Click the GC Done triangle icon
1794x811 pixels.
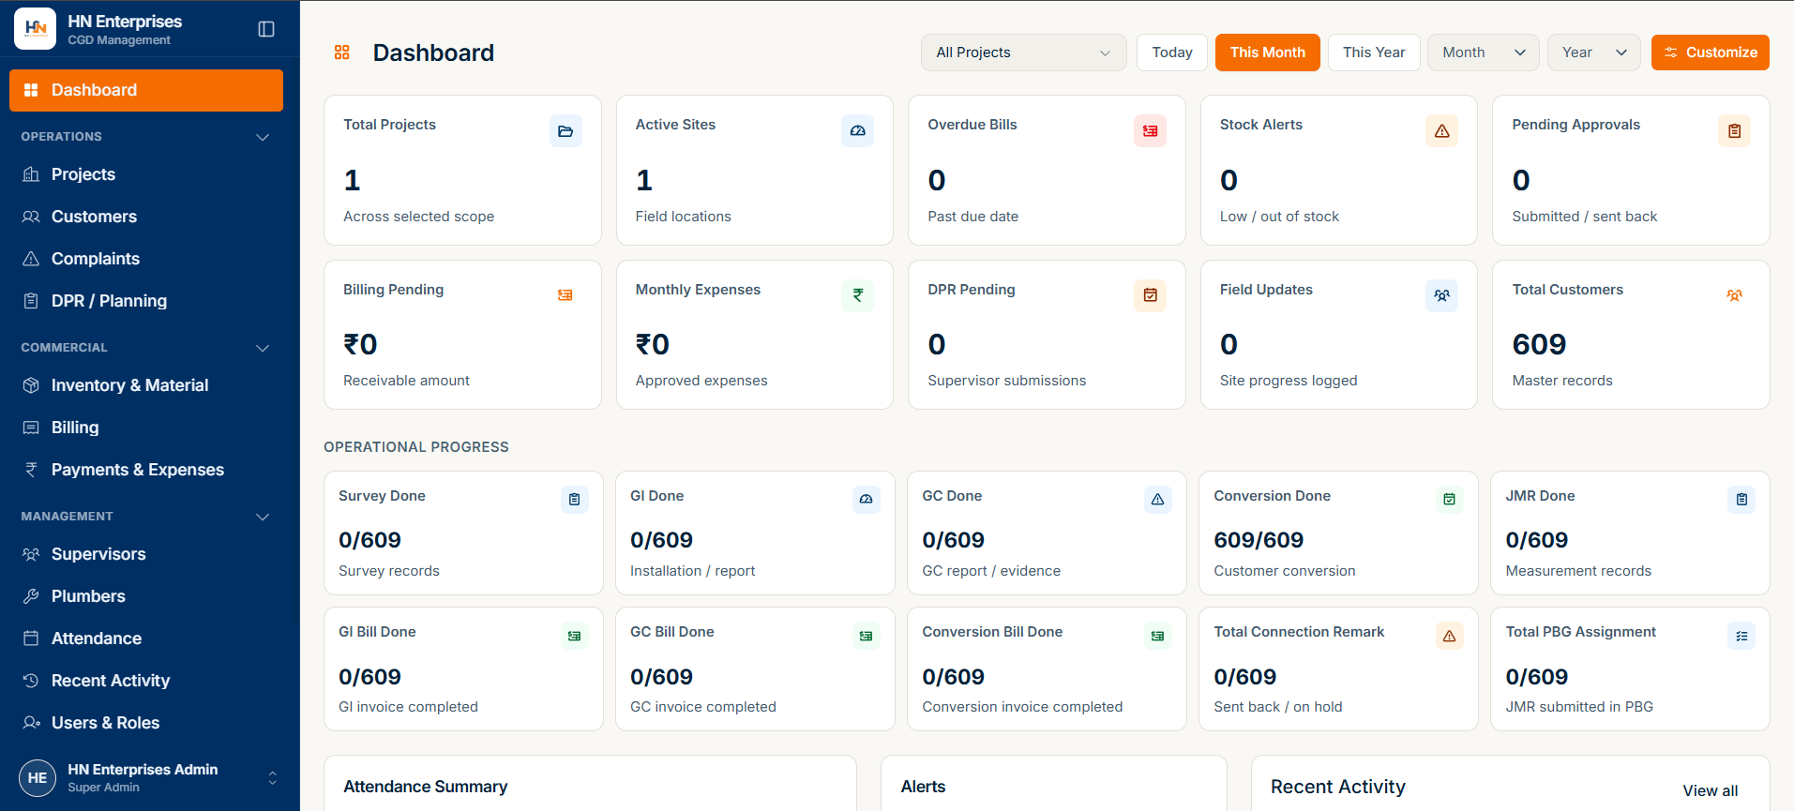click(1158, 500)
